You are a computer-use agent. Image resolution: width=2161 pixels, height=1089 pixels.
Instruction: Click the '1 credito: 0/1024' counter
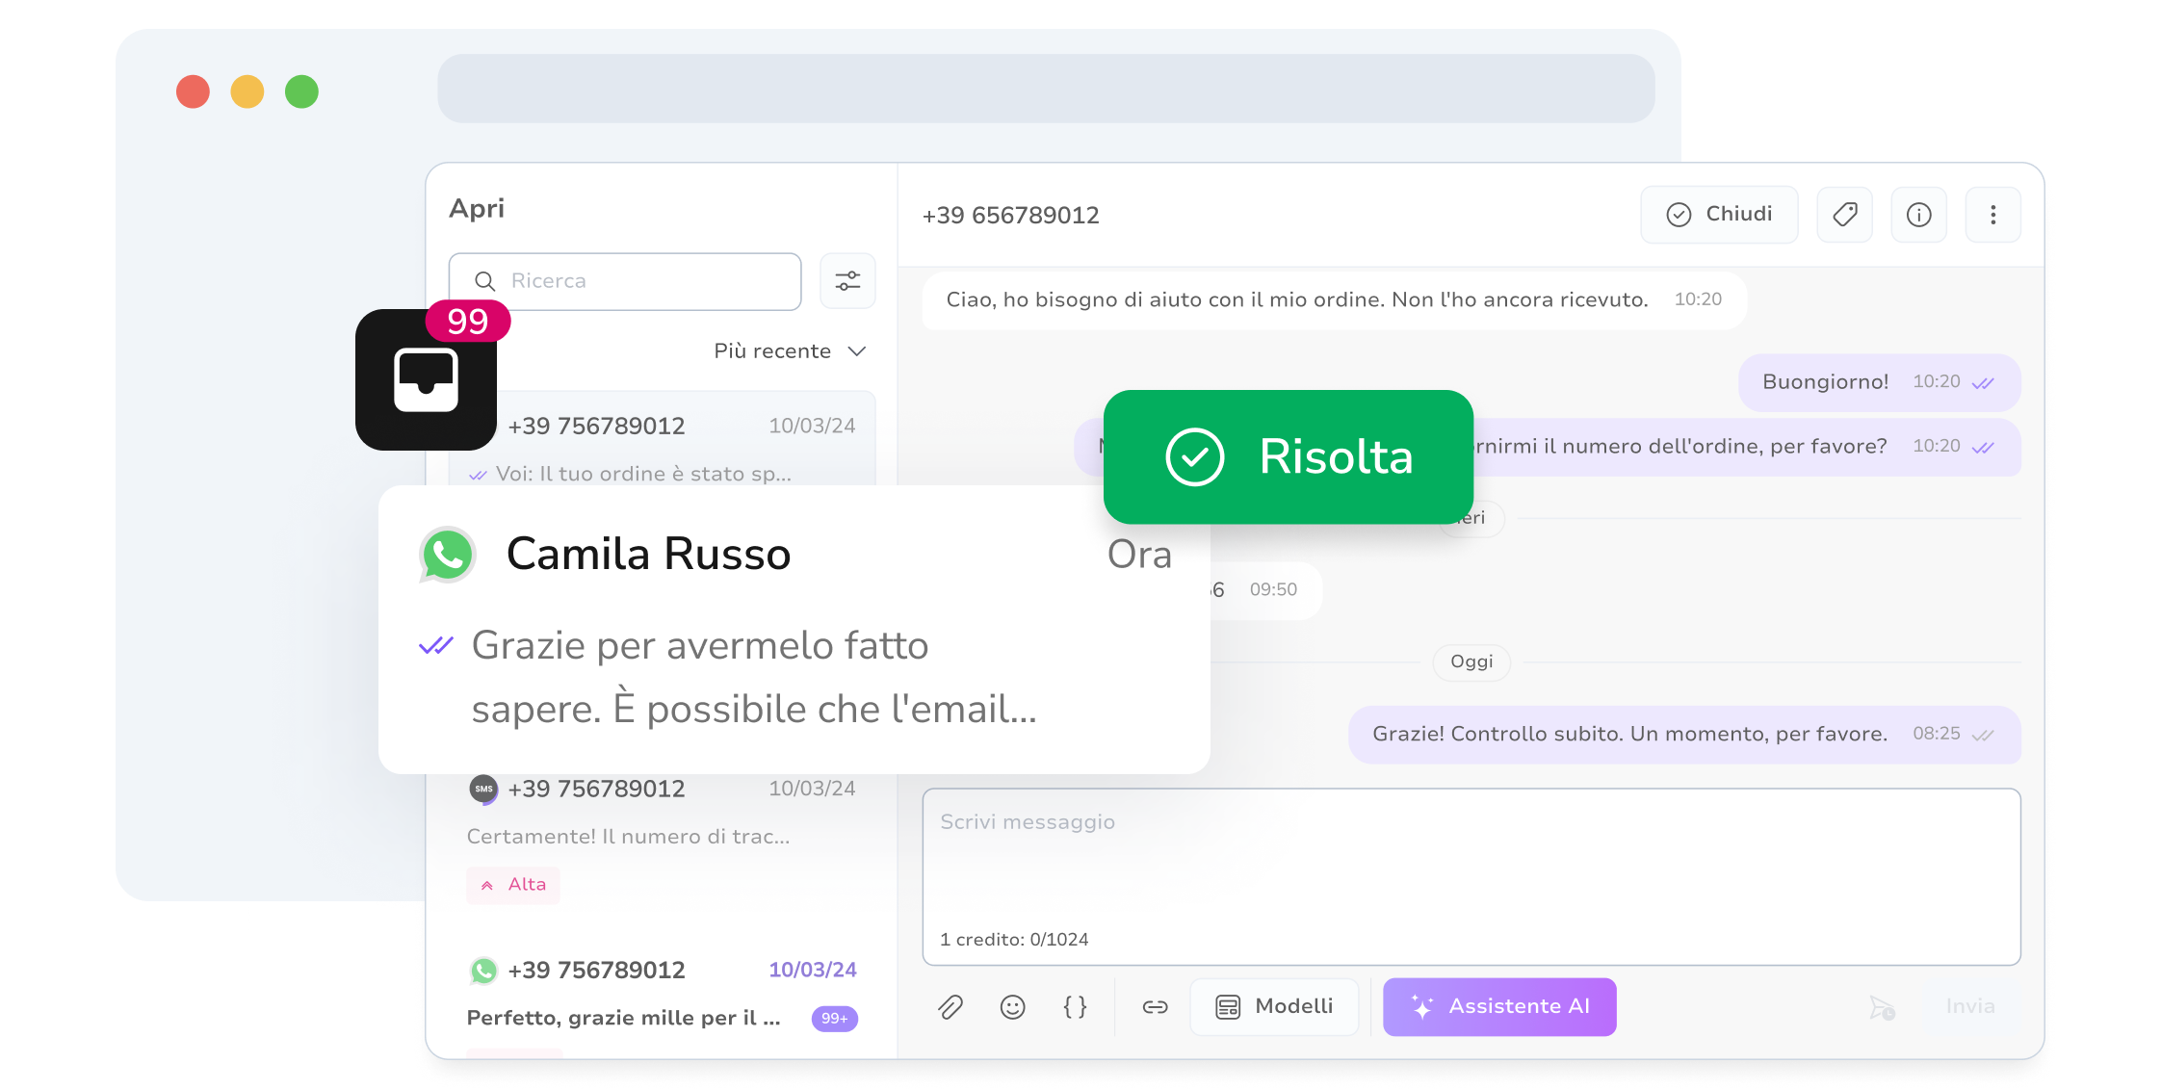pos(1014,940)
